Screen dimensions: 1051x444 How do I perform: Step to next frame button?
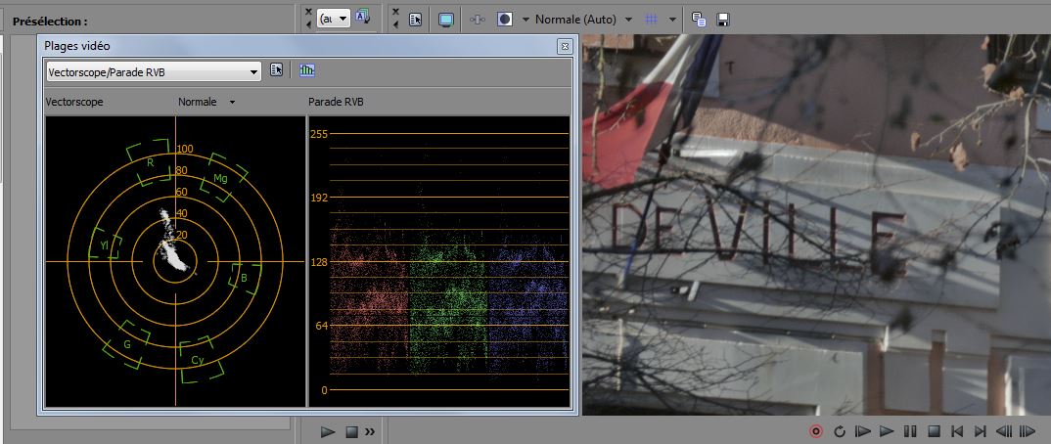(x=1027, y=430)
